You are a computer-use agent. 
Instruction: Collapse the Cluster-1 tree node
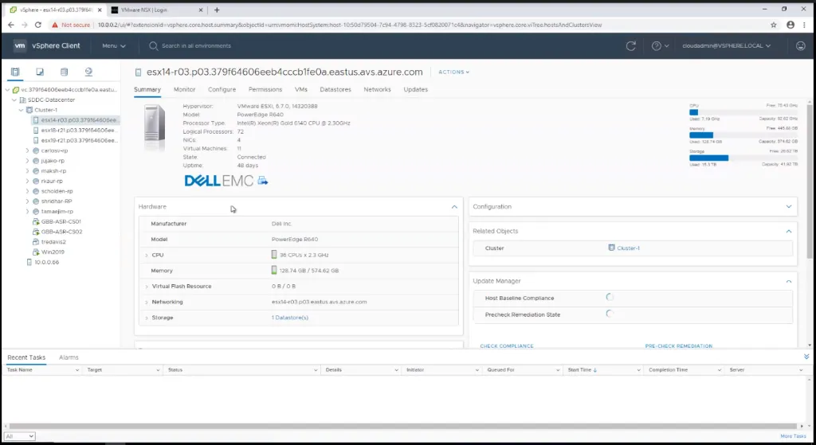(x=22, y=111)
